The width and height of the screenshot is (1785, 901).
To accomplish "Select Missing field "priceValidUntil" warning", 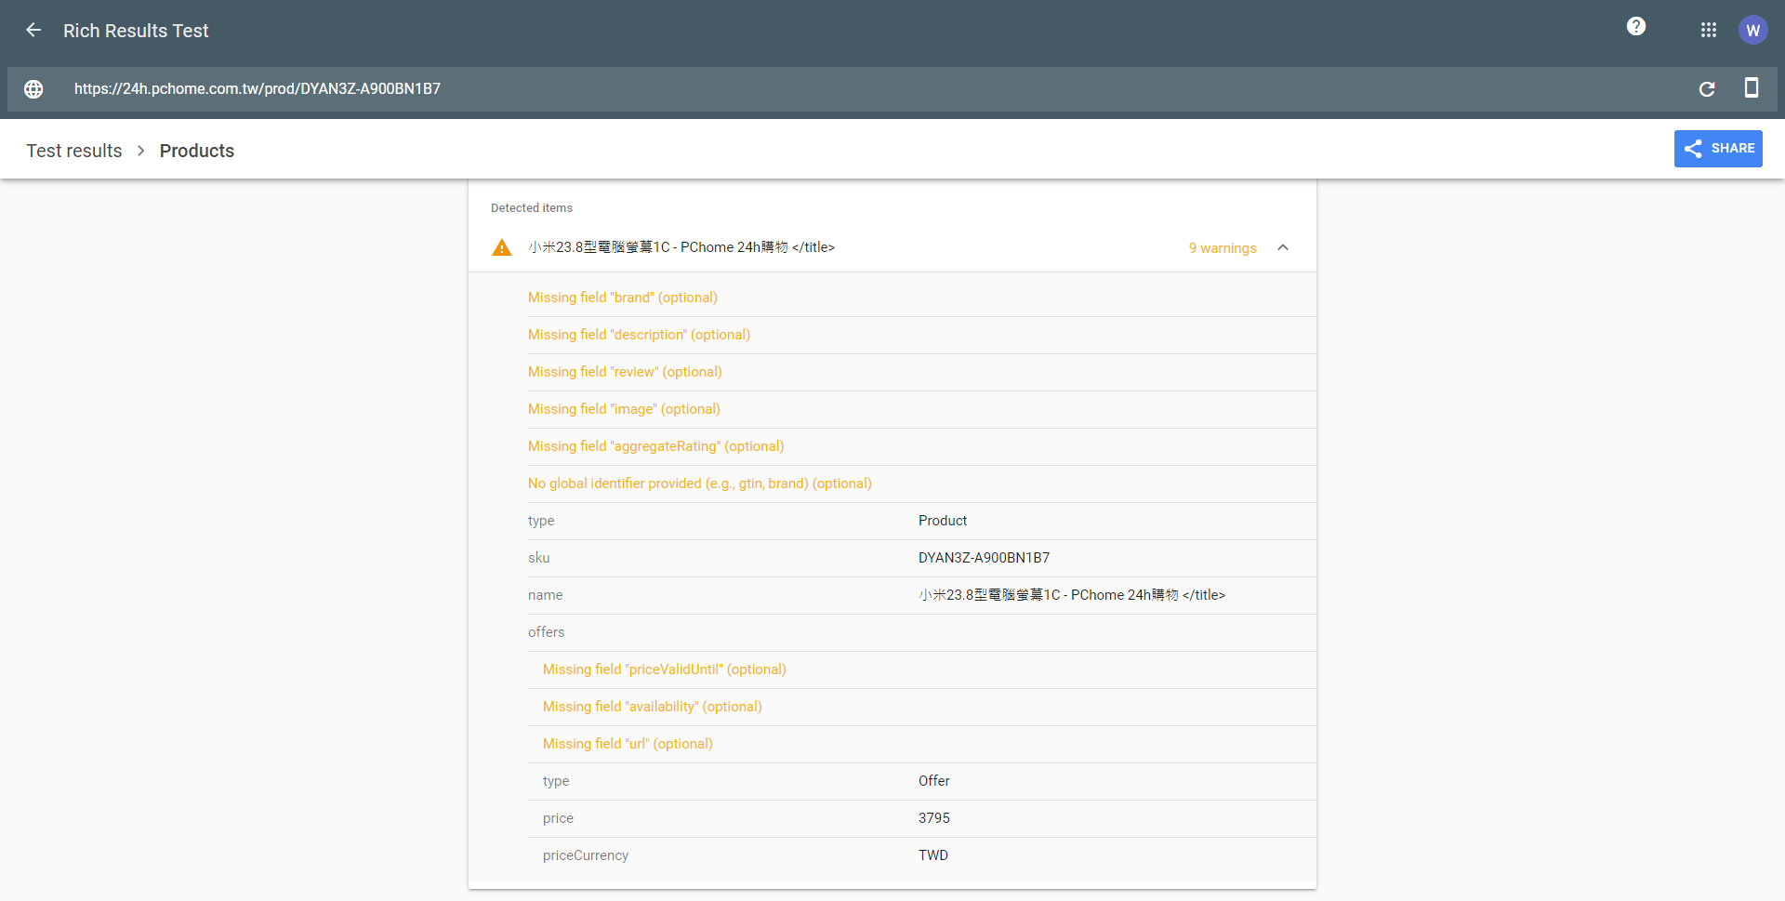I will (x=664, y=669).
